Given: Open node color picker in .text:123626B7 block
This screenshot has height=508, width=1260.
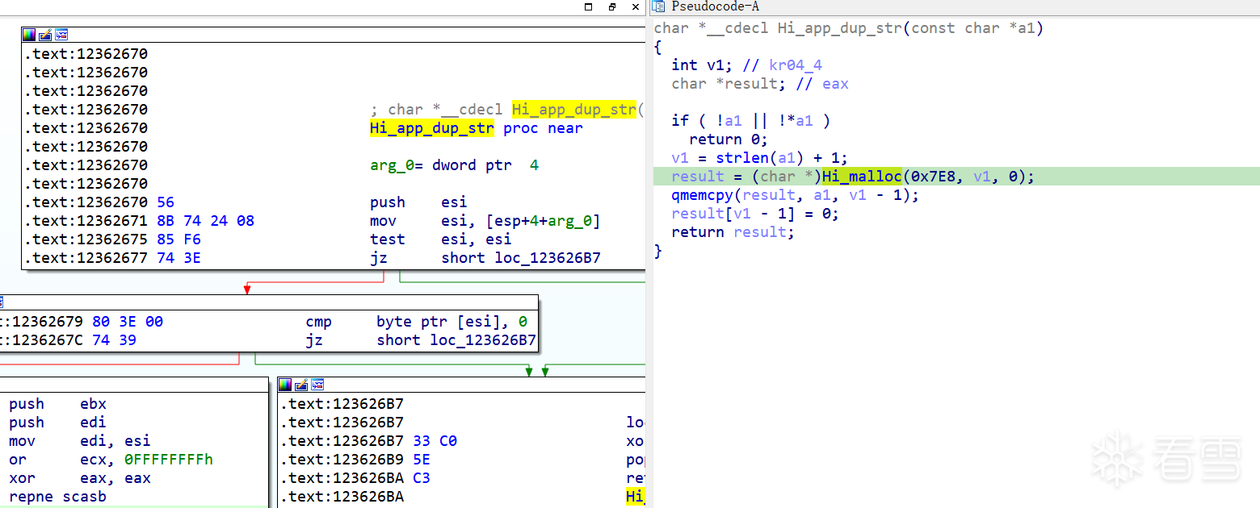Looking at the screenshot, I should point(285,385).
